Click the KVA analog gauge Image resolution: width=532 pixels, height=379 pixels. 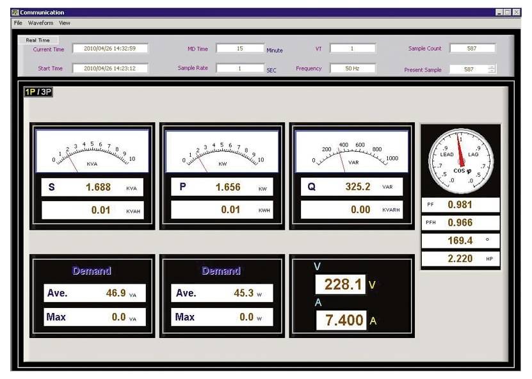[x=92, y=151]
